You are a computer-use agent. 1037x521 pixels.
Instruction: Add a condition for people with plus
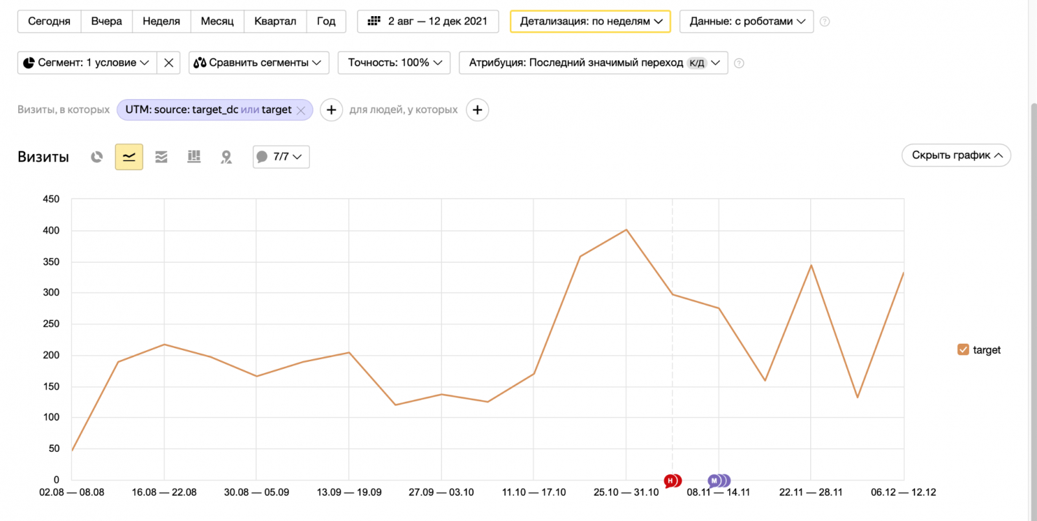coord(478,110)
